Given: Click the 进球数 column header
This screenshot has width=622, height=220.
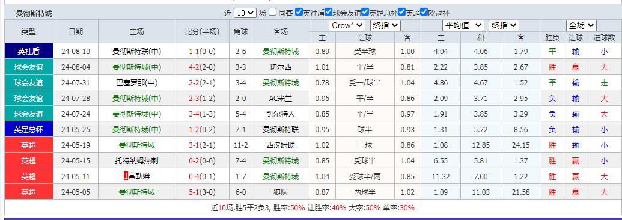Looking at the screenshot, I should click(604, 38).
